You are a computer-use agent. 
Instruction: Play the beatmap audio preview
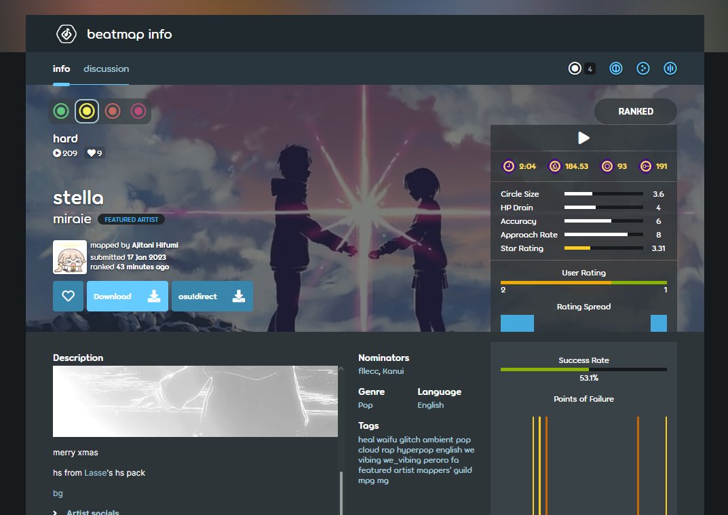[583, 138]
